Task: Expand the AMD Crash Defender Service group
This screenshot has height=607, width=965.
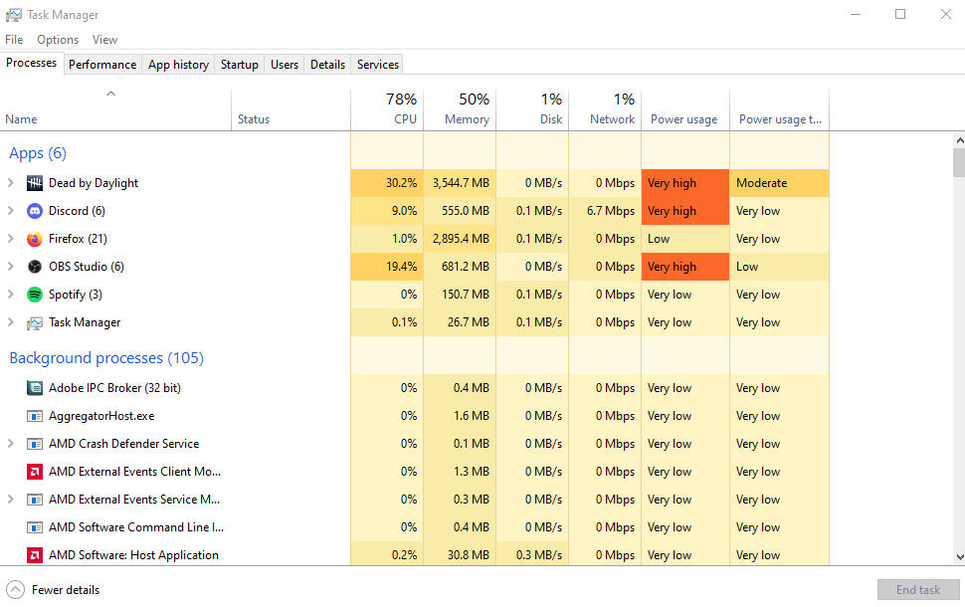Action: (11, 443)
